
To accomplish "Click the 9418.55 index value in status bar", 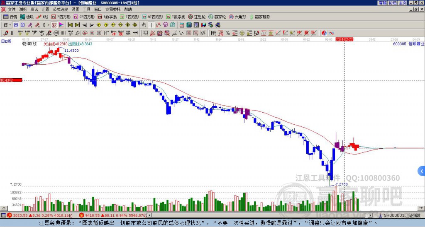I will tap(93, 215).
